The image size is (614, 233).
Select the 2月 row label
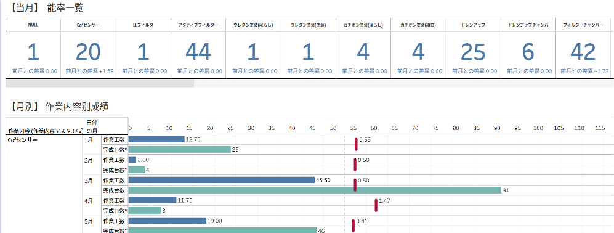coord(88,160)
